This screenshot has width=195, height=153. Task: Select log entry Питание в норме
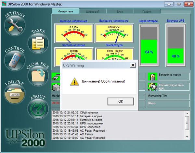coord(77,120)
